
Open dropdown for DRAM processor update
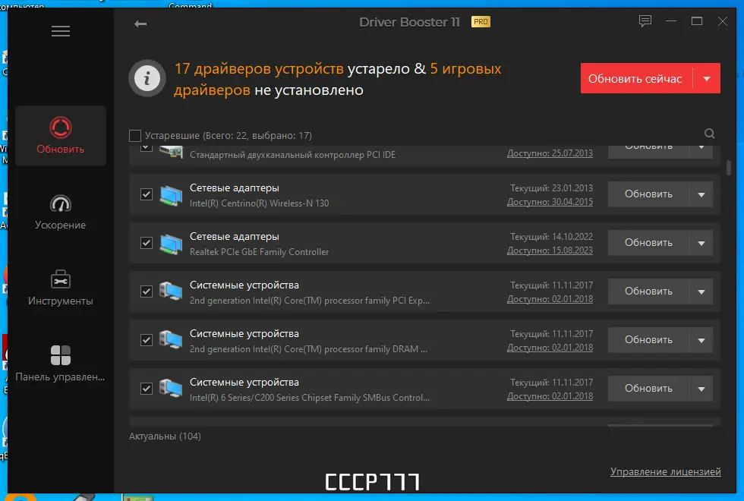click(x=701, y=340)
